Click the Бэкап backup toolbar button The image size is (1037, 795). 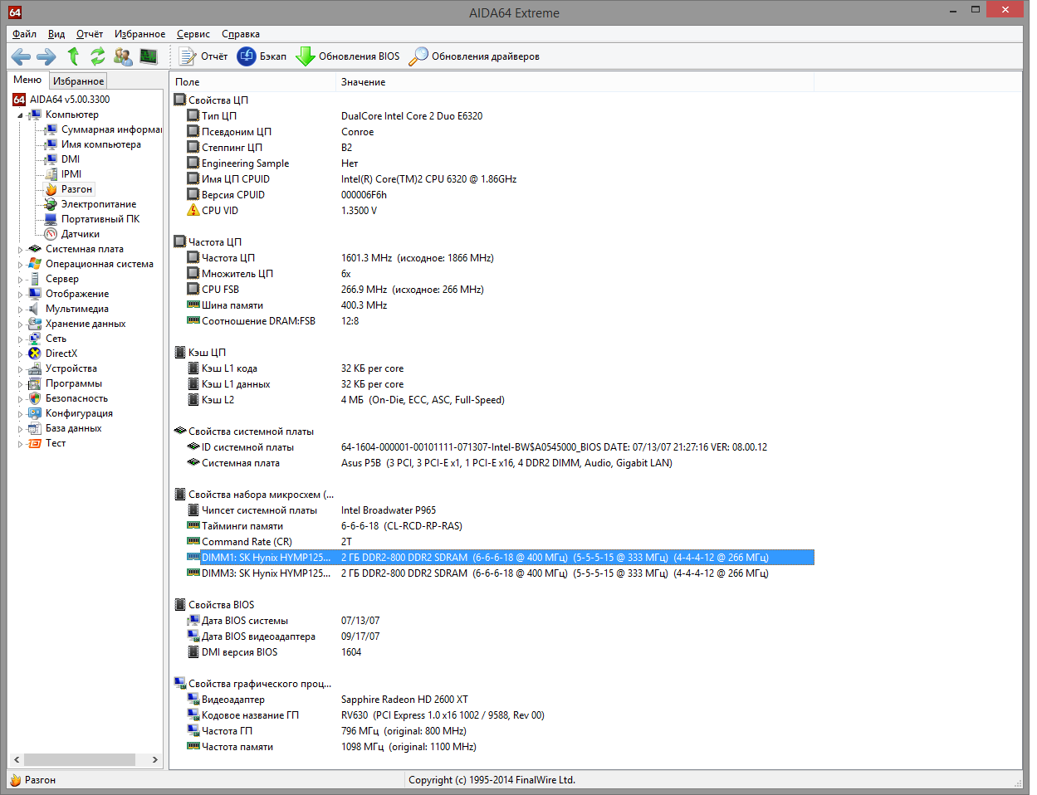point(262,56)
